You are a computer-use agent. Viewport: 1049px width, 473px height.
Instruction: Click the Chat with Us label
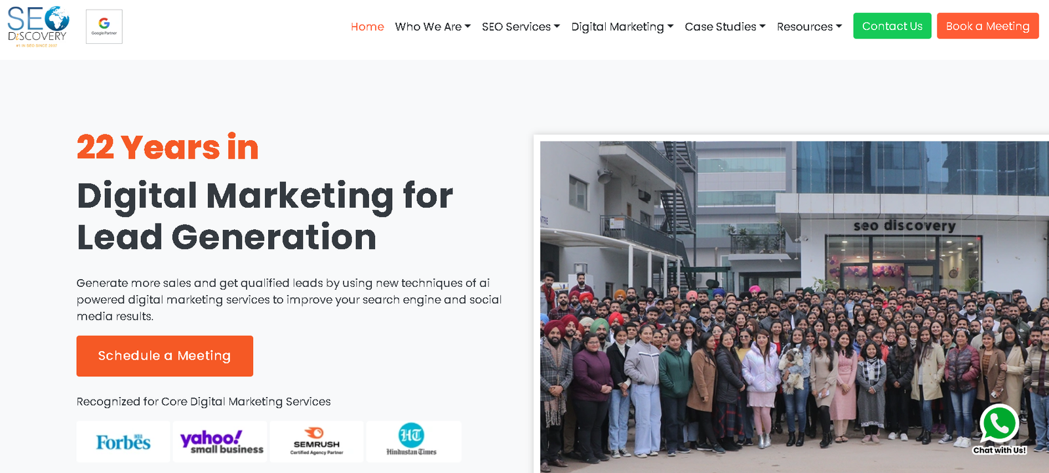point(999,450)
